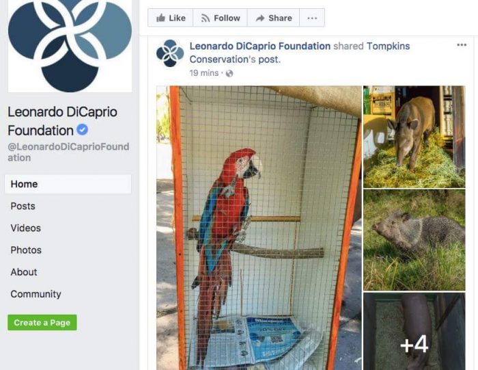The width and height of the screenshot is (478, 370).
Task: Open the +4 more photos thumbnail
Action: [x=414, y=331]
